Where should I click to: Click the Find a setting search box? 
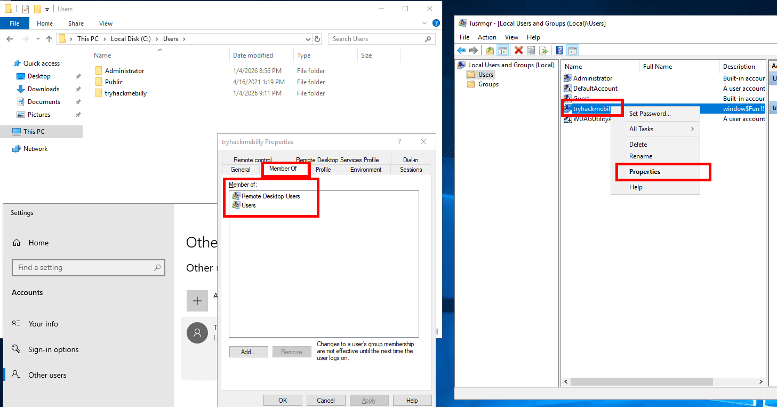88,268
